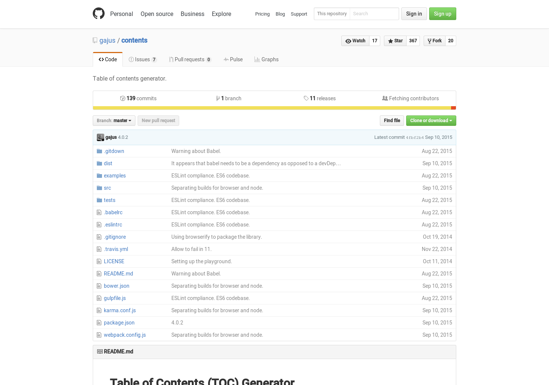549x385 pixels.
Task: Click the README.md file icon
Action: click(x=99, y=274)
